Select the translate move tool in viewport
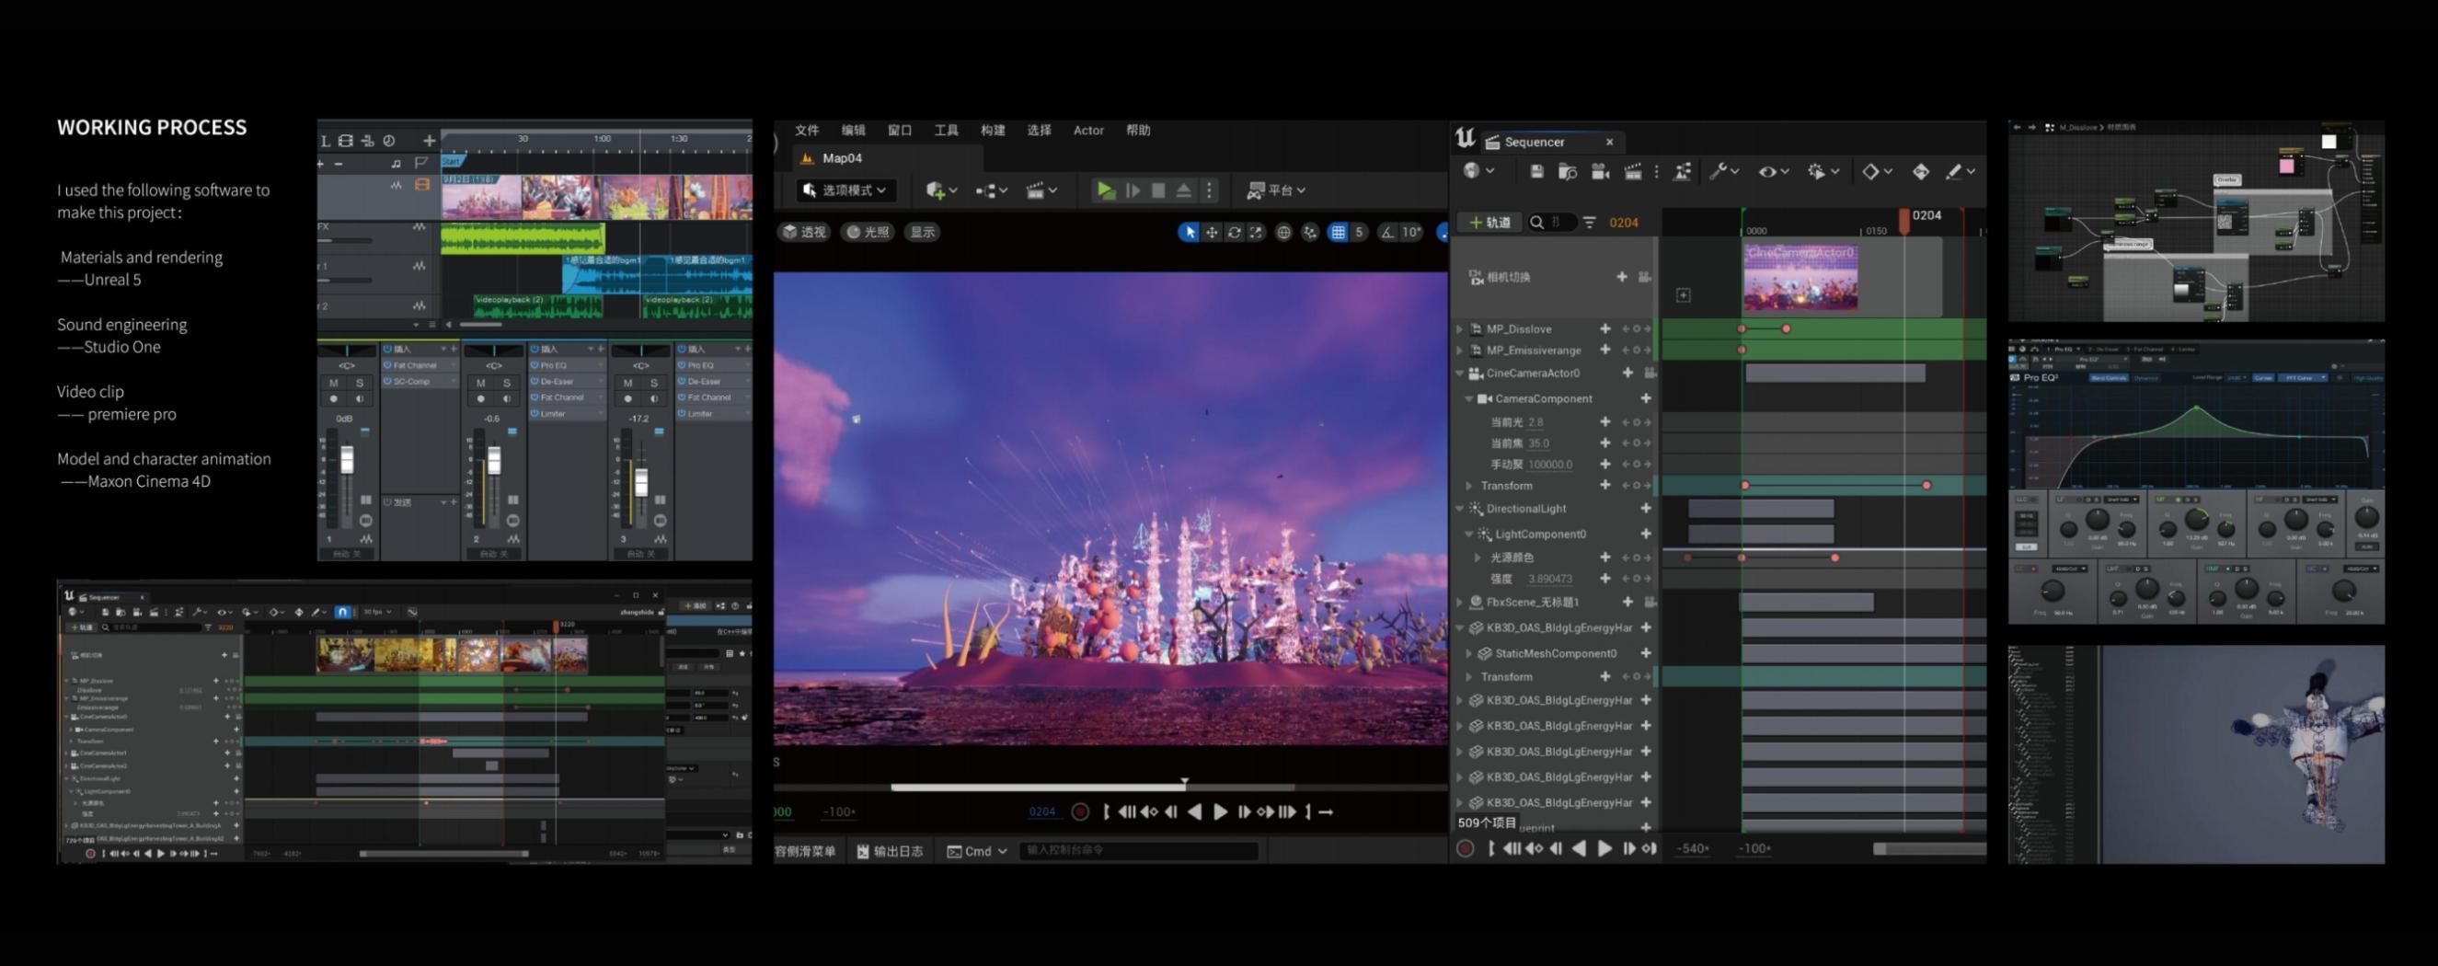 [x=1212, y=233]
